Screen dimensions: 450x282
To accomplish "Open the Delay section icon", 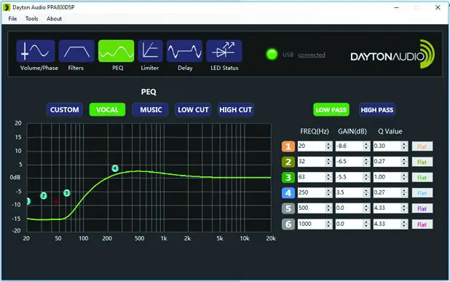I will 184,51.
